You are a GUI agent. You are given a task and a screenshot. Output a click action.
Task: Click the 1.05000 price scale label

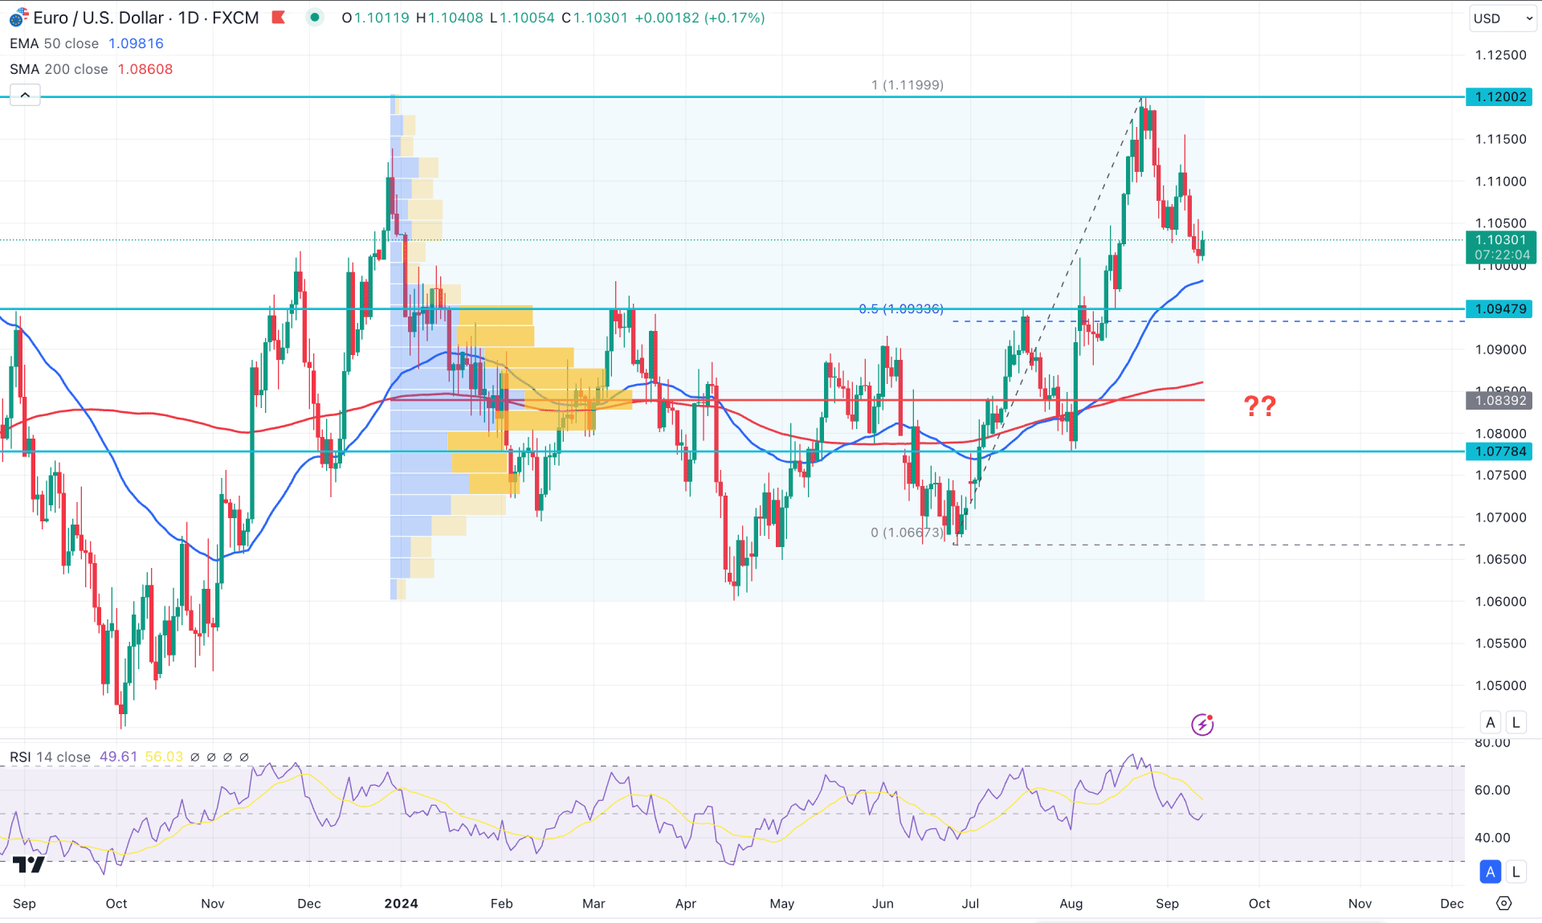(x=1500, y=685)
